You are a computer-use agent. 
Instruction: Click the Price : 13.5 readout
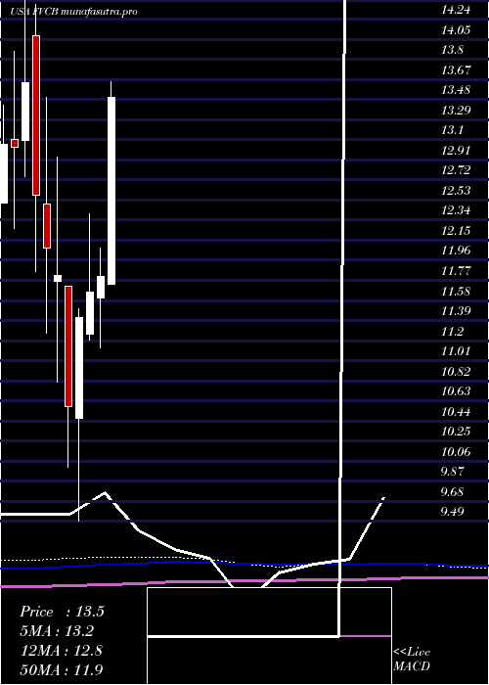[62, 612]
